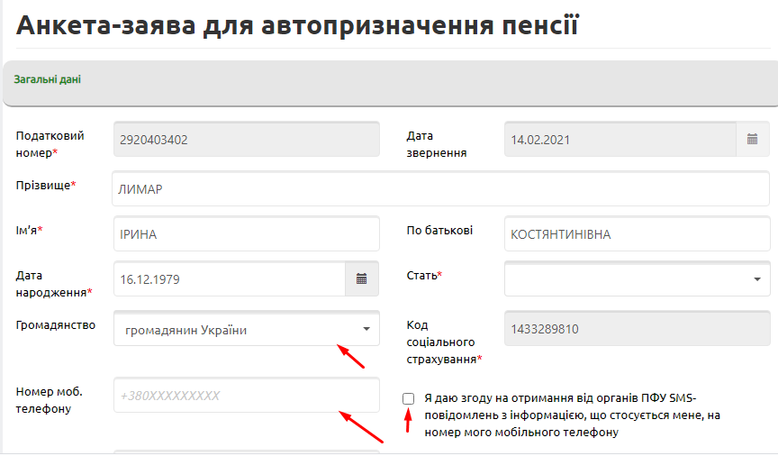This screenshot has height=456, width=778.
Task: Select the Загальні дані section header
Action: (x=47, y=79)
